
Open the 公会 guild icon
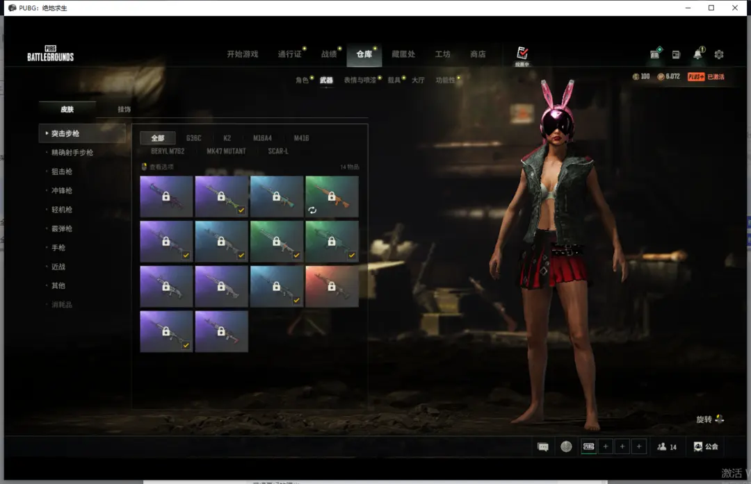[706, 447]
